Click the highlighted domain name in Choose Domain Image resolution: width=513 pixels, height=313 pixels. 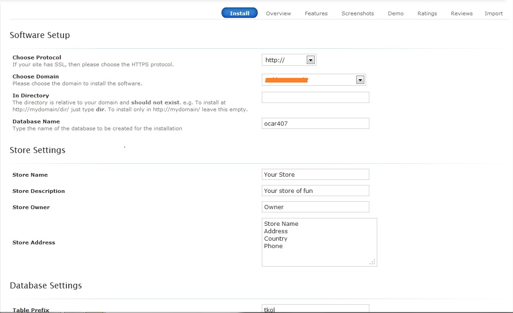285,79
